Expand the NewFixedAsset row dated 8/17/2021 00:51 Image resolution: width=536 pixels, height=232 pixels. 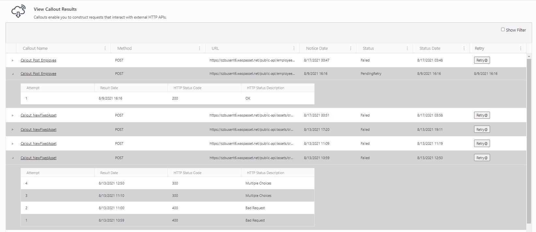[x=13, y=115]
